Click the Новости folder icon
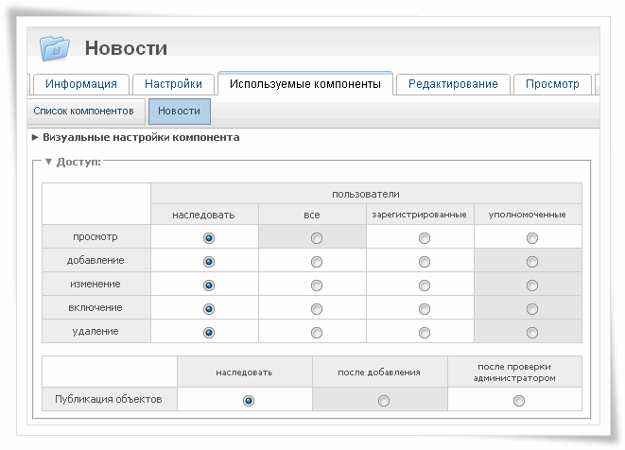Viewport: 625px width, 450px height. click(55, 48)
